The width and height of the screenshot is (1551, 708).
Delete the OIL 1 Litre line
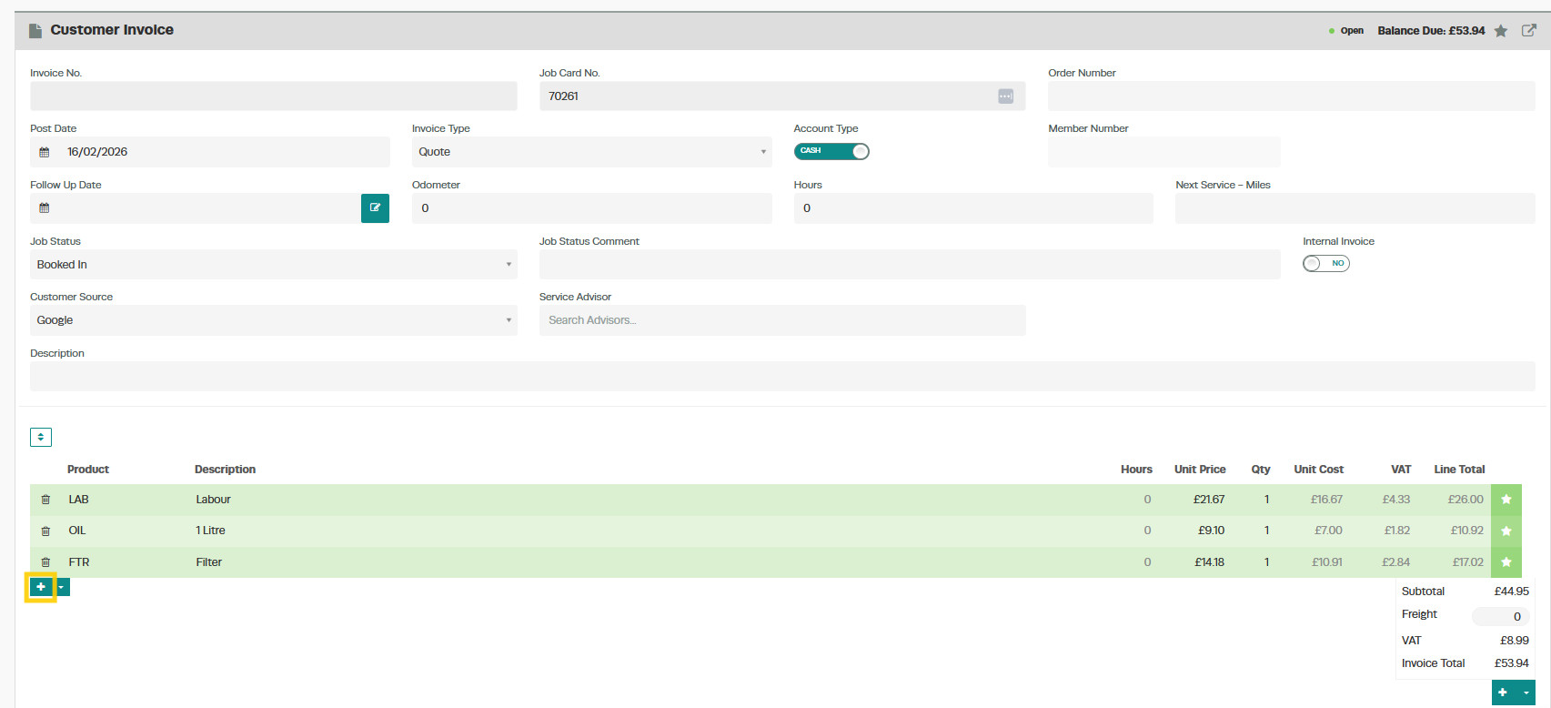pyautogui.click(x=45, y=531)
